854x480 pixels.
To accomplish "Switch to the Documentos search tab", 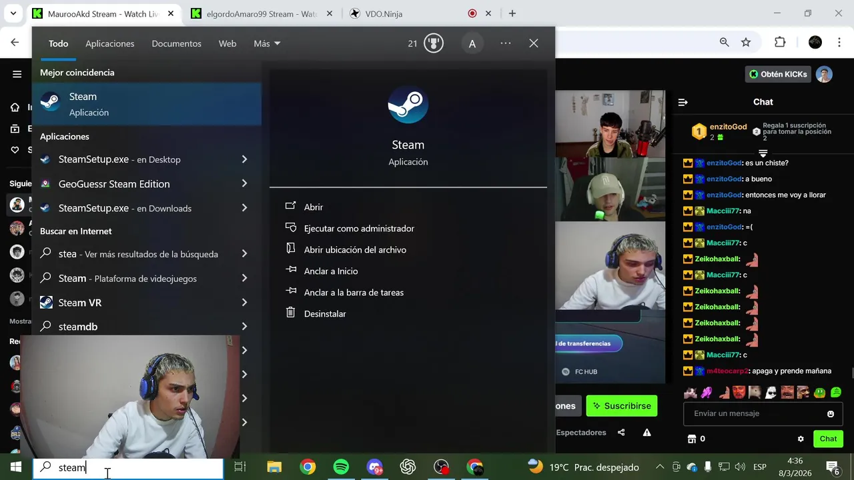I will [x=176, y=43].
